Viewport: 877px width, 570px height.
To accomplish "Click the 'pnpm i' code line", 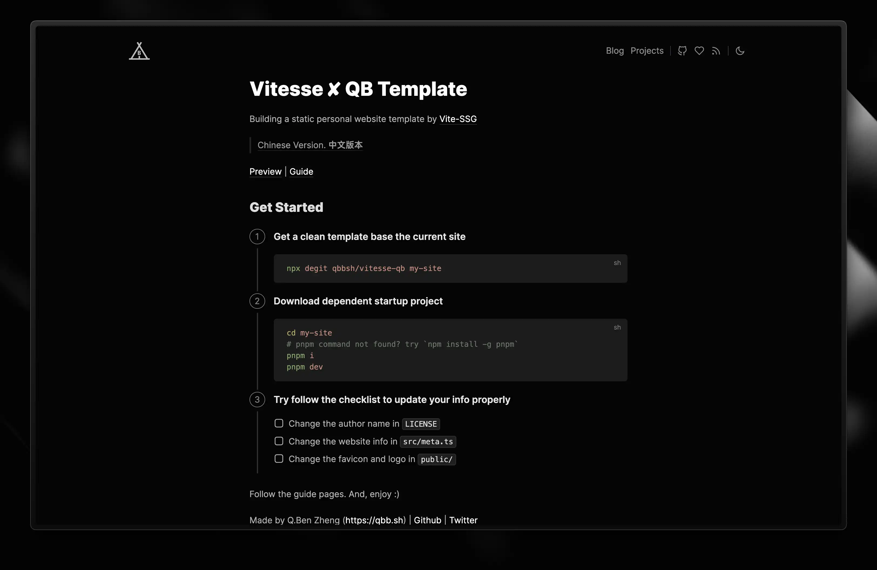I will (x=300, y=356).
